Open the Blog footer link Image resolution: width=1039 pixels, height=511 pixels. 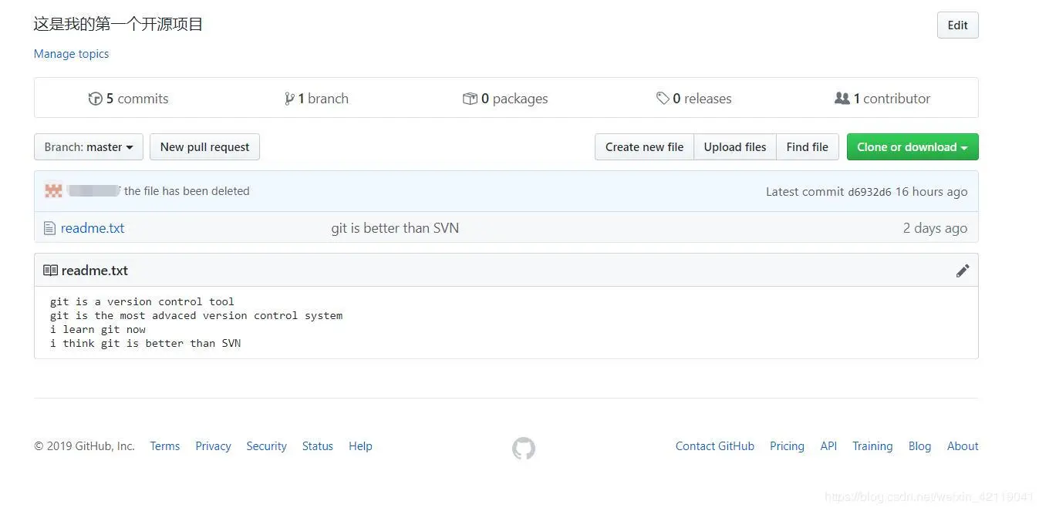pos(919,446)
